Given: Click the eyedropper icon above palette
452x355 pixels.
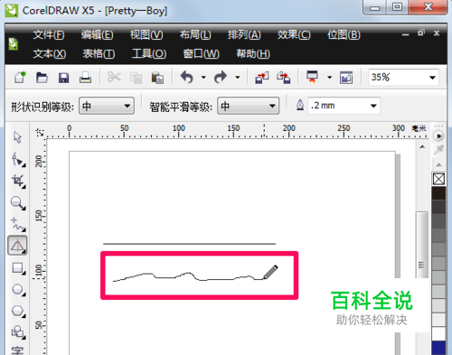Looking at the screenshot, I should (x=438, y=150).
